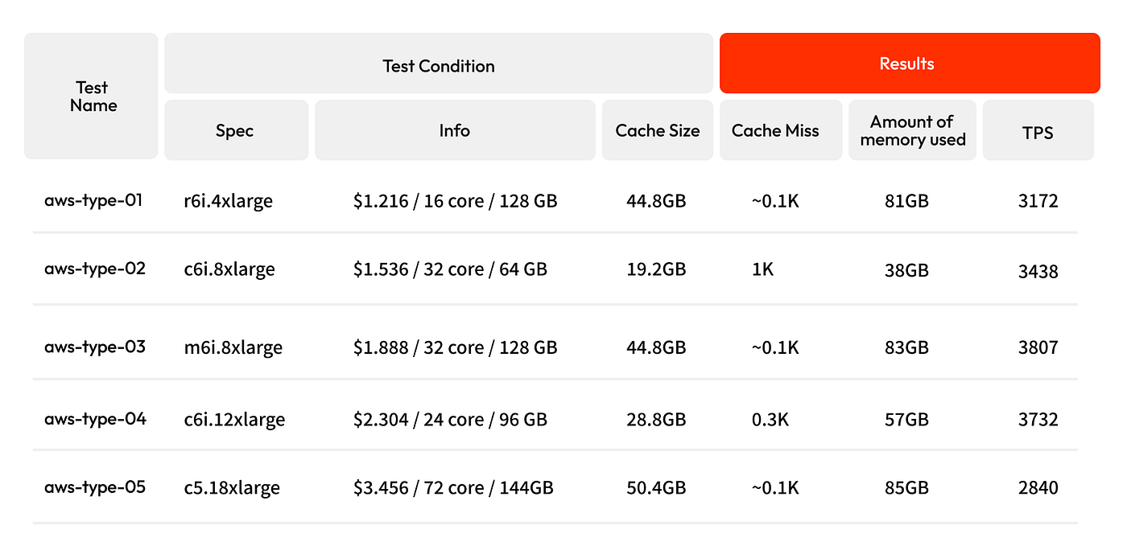
Task: Select the aws-type-03 row name
Action: pyautogui.click(x=95, y=347)
